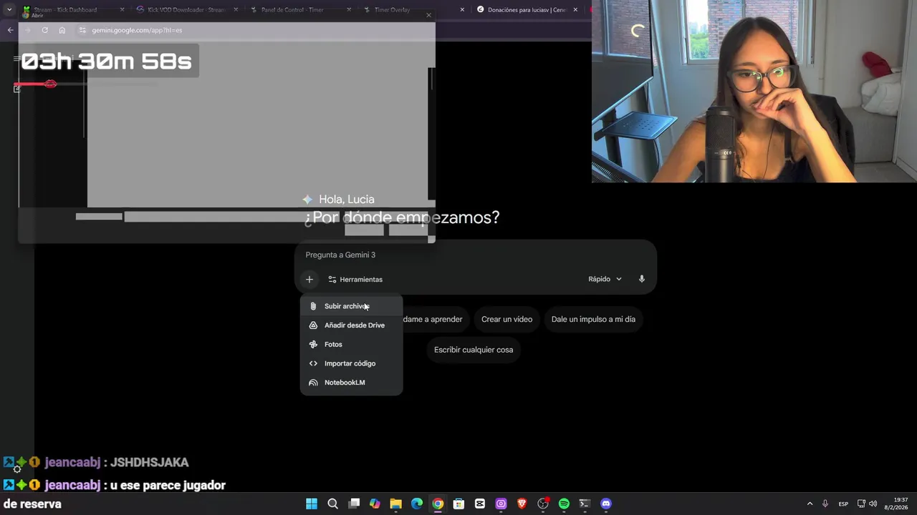Viewport: 917px width, 515px height.
Task: Expand the system tray hidden icons chevron
Action: coord(810,504)
